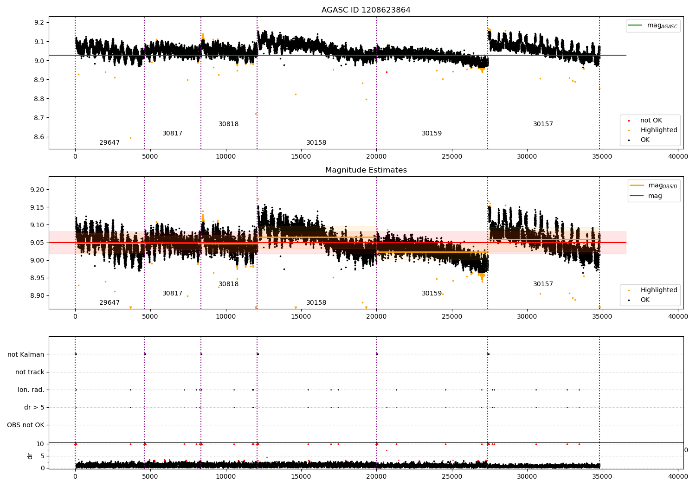Click obsid label 30817 in top plot

pos(172,134)
